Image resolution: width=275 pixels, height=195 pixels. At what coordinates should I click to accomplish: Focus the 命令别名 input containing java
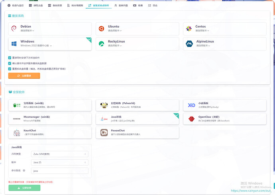[x=60, y=171]
